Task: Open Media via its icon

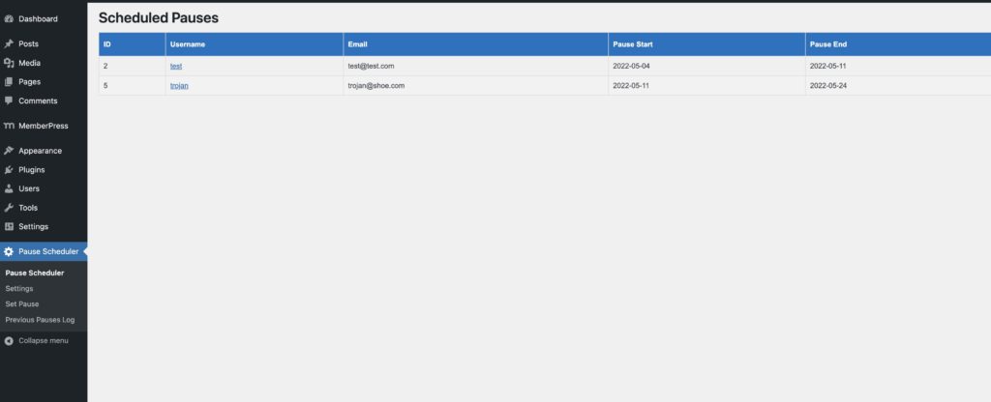Action: coord(9,63)
